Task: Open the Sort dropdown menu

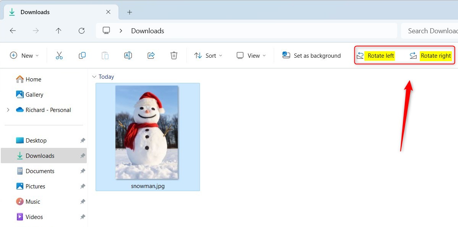Action: [x=208, y=55]
